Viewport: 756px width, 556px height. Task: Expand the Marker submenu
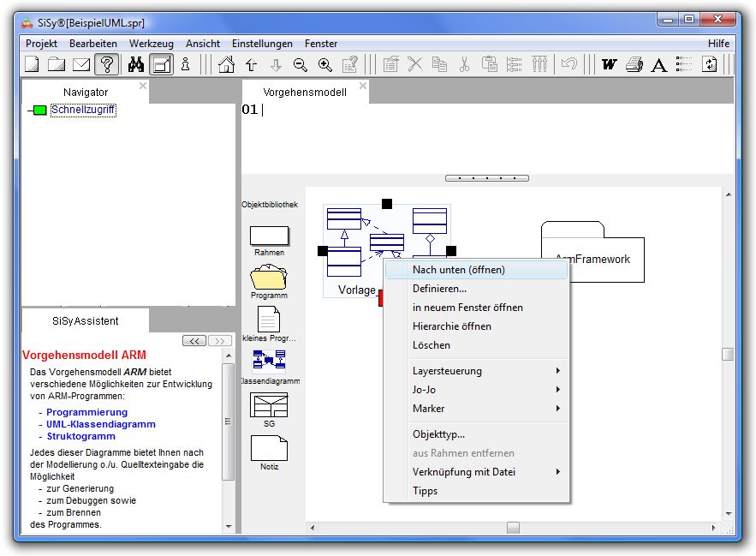[x=476, y=409]
